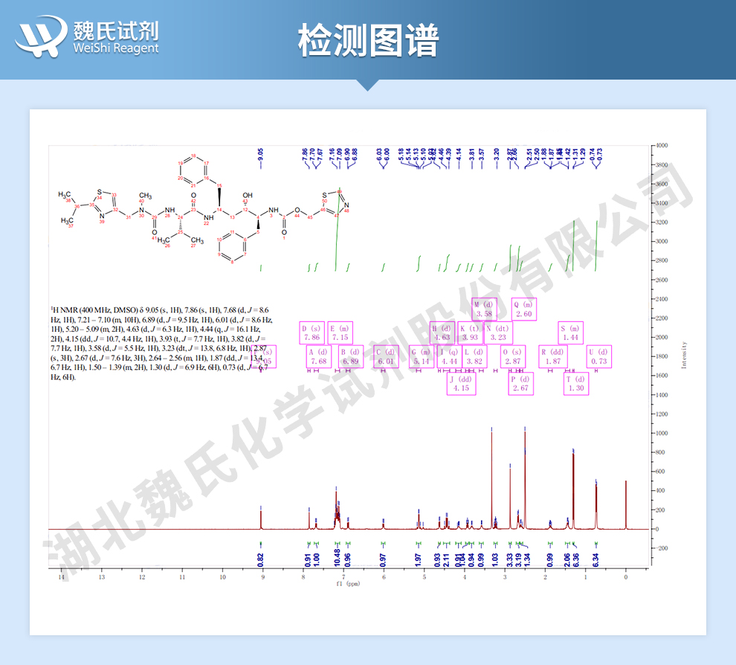The image size is (736, 665).
Task: Select multiplet box D (s) 7.86
Action: 313,332
